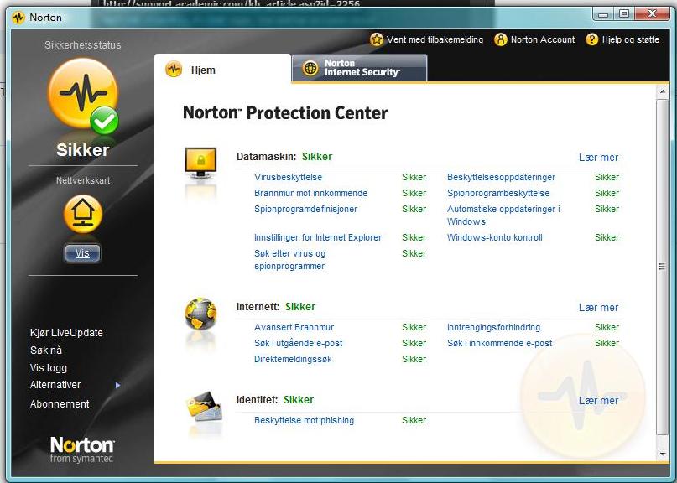This screenshot has height=483, width=677.
Task: Open Beskyttelsesoppdateringer
Action: (x=502, y=177)
